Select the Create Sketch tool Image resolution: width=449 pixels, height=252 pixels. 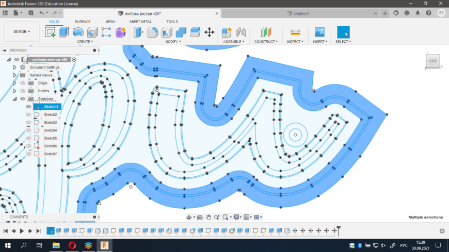51,32
